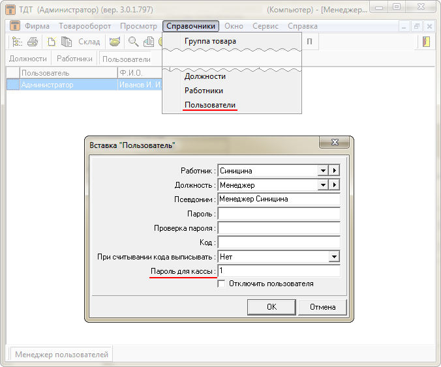Click the Отмена button in dialog

click(322, 306)
